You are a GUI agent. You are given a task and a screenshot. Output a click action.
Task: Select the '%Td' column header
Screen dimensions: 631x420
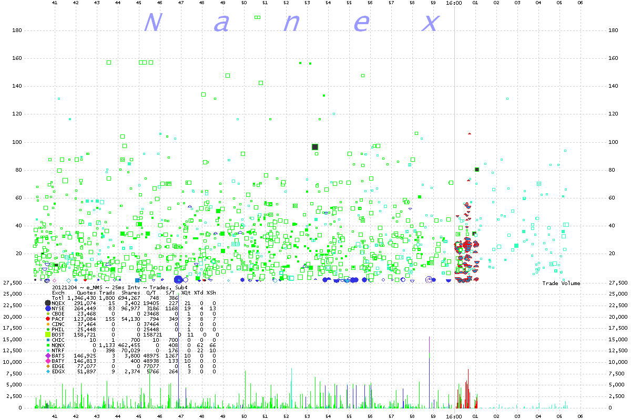coord(198,293)
